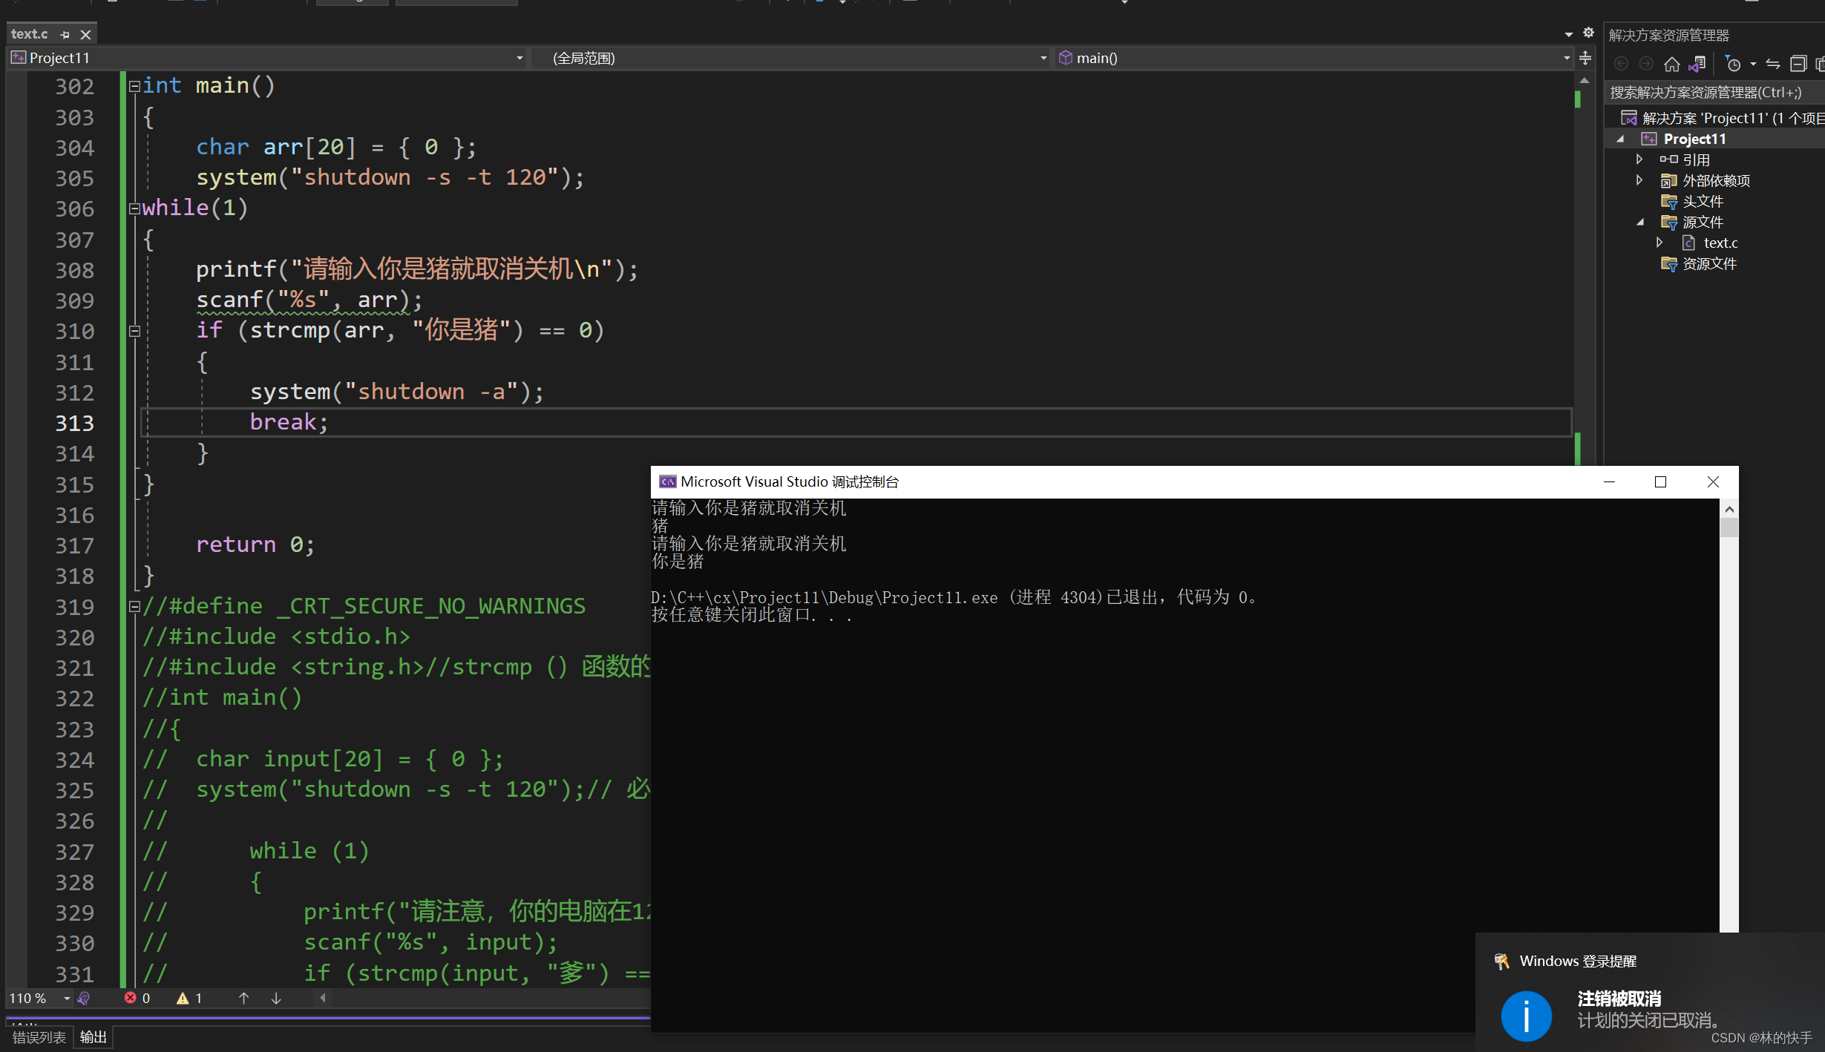Collapse the int main() code block

[134, 87]
